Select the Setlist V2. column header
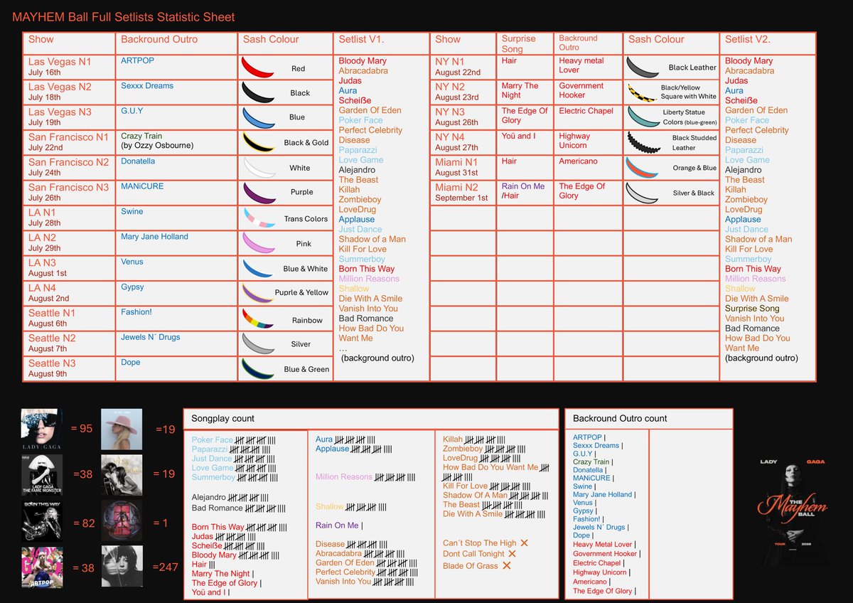 click(x=749, y=39)
